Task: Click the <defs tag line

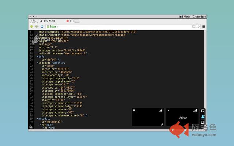Action: (x=41, y=57)
